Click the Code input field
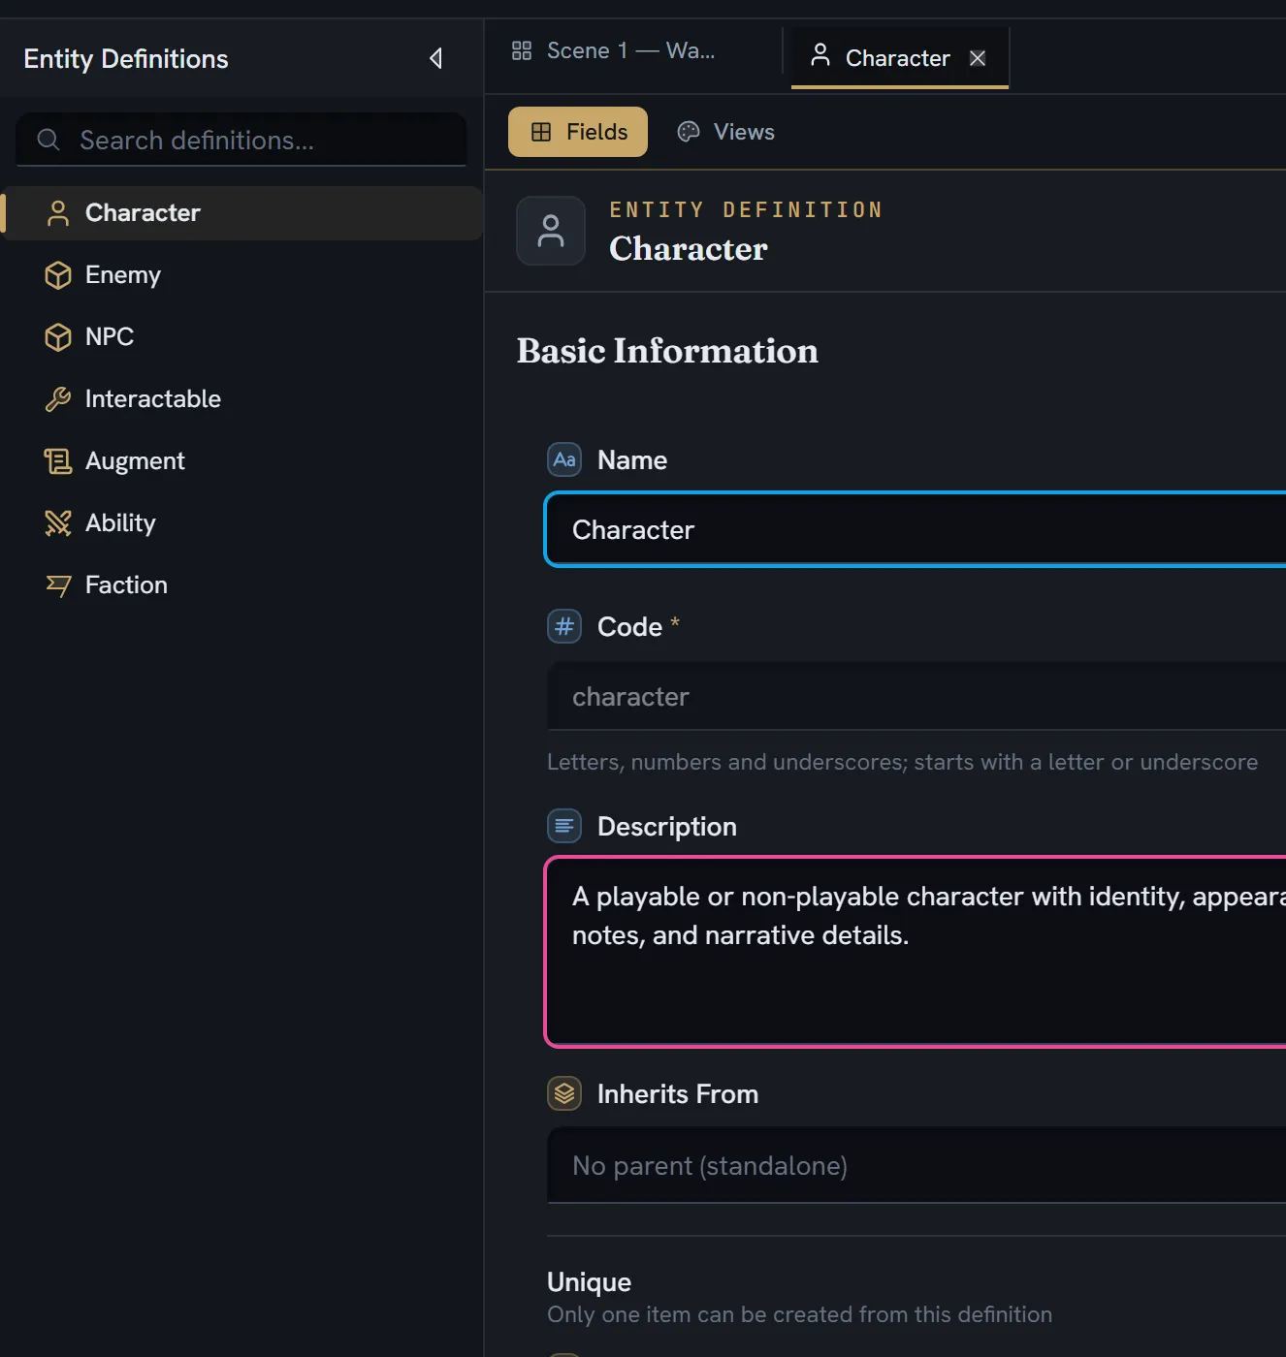Viewport: 1286px width, 1357px height. click(916, 696)
